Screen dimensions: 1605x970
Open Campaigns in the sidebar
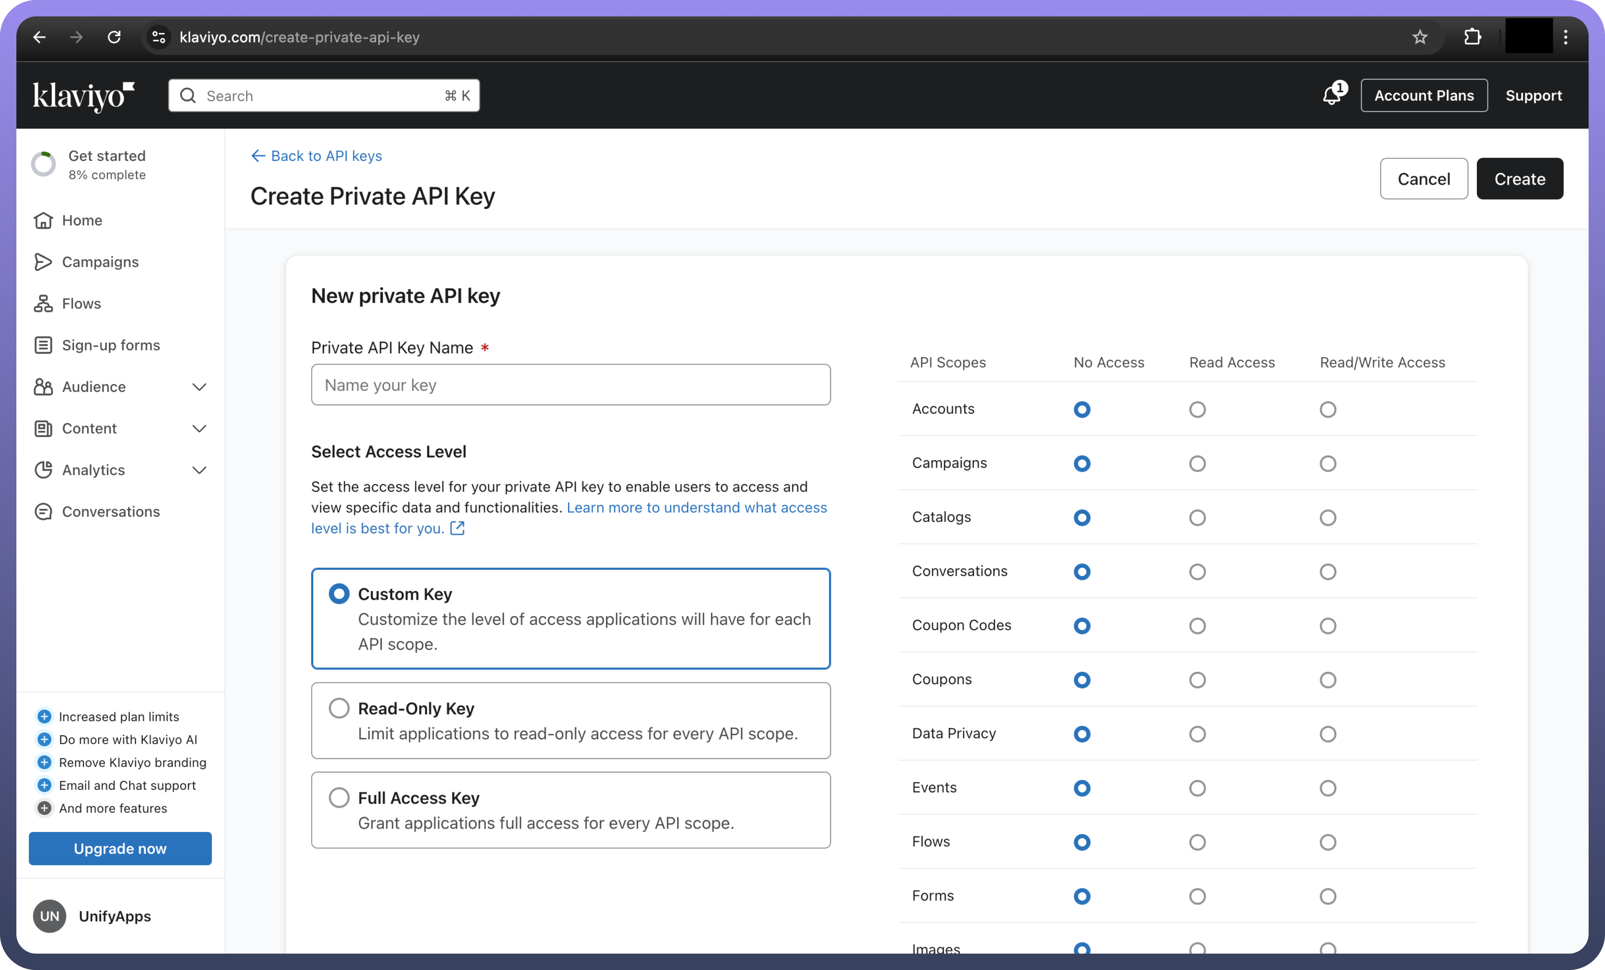(99, 262)
